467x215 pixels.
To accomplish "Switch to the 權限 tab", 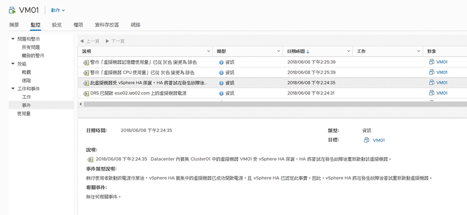I will coord(78,25).
